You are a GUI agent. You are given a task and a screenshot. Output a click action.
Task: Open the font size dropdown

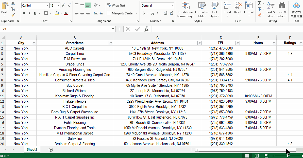click(x=58, y=5)
